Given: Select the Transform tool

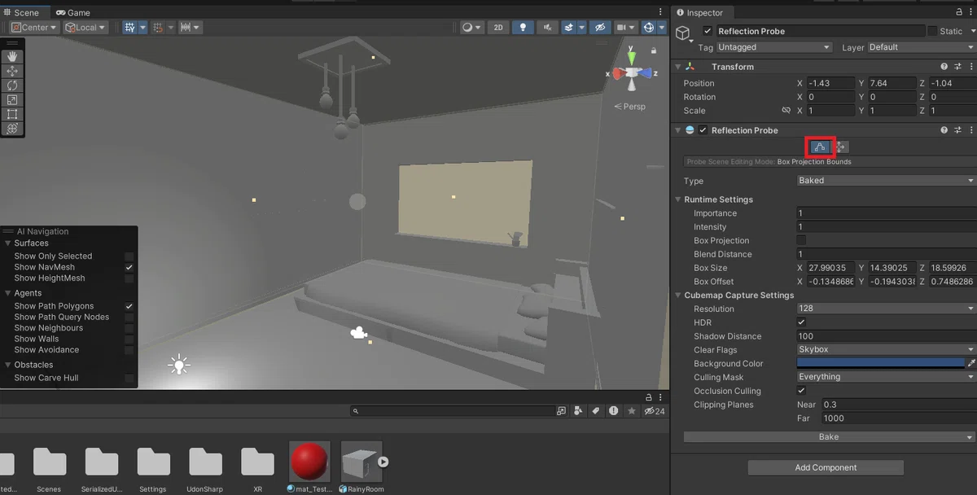Looking at the screenshot, I should pos(12,129).
